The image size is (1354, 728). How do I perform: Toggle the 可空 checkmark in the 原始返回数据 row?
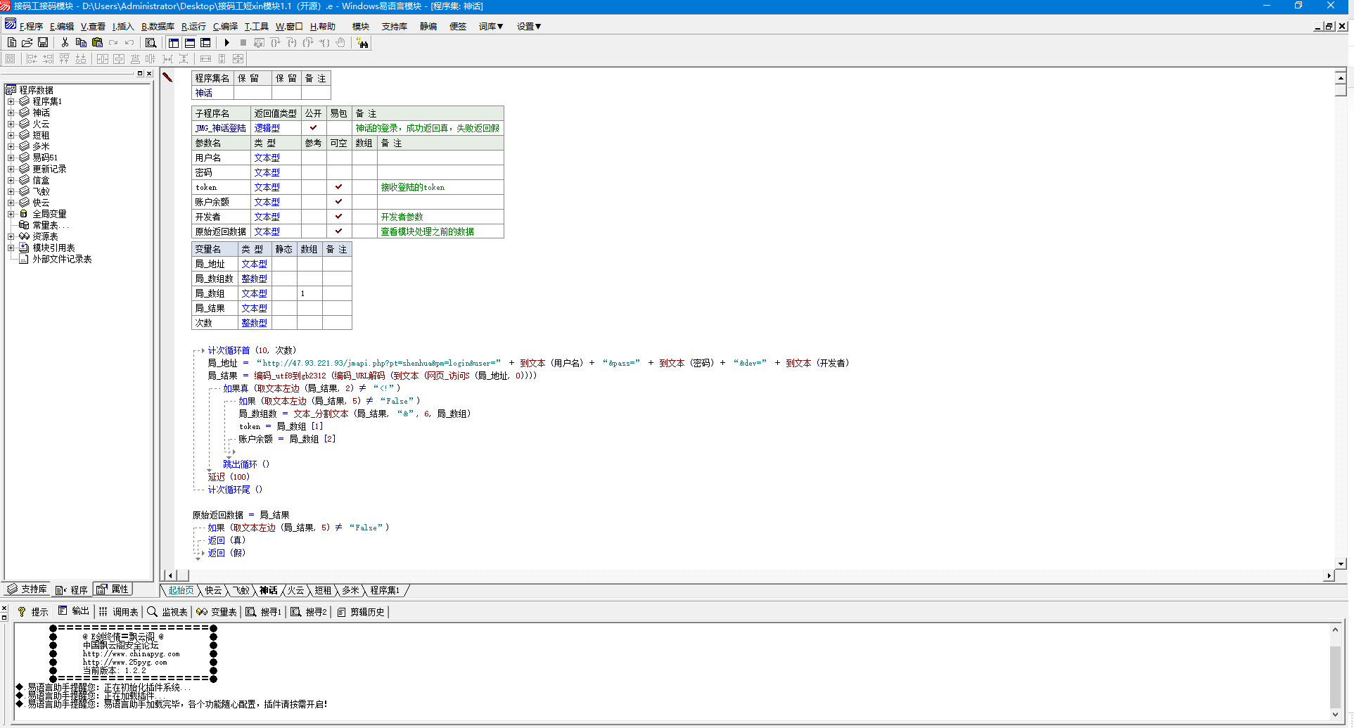[x=338, y=231]
